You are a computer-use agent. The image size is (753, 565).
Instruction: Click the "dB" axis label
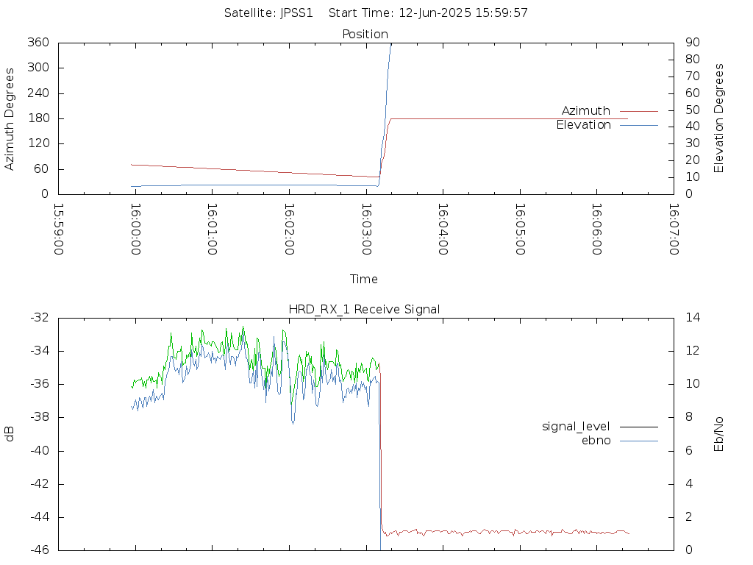coord(9,434)
